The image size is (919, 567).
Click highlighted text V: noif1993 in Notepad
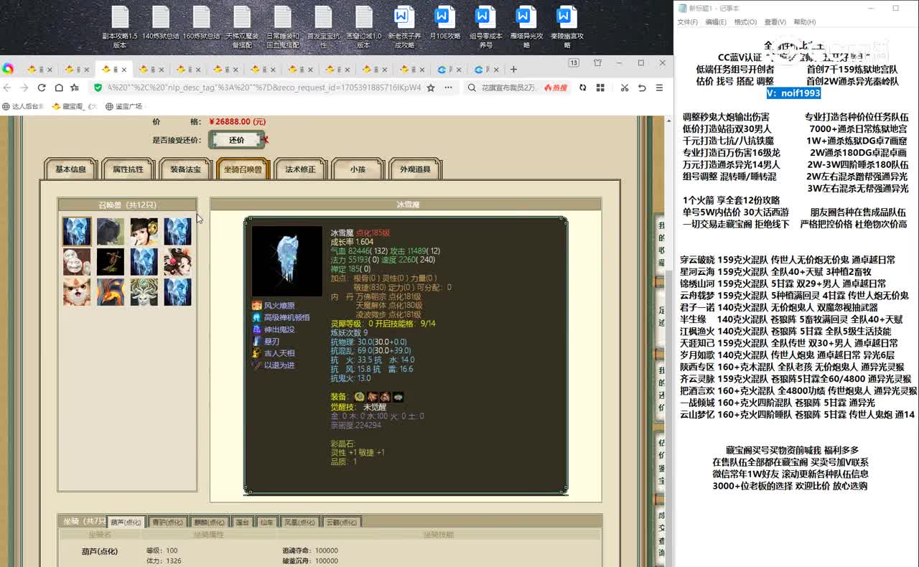pos(793,93)
